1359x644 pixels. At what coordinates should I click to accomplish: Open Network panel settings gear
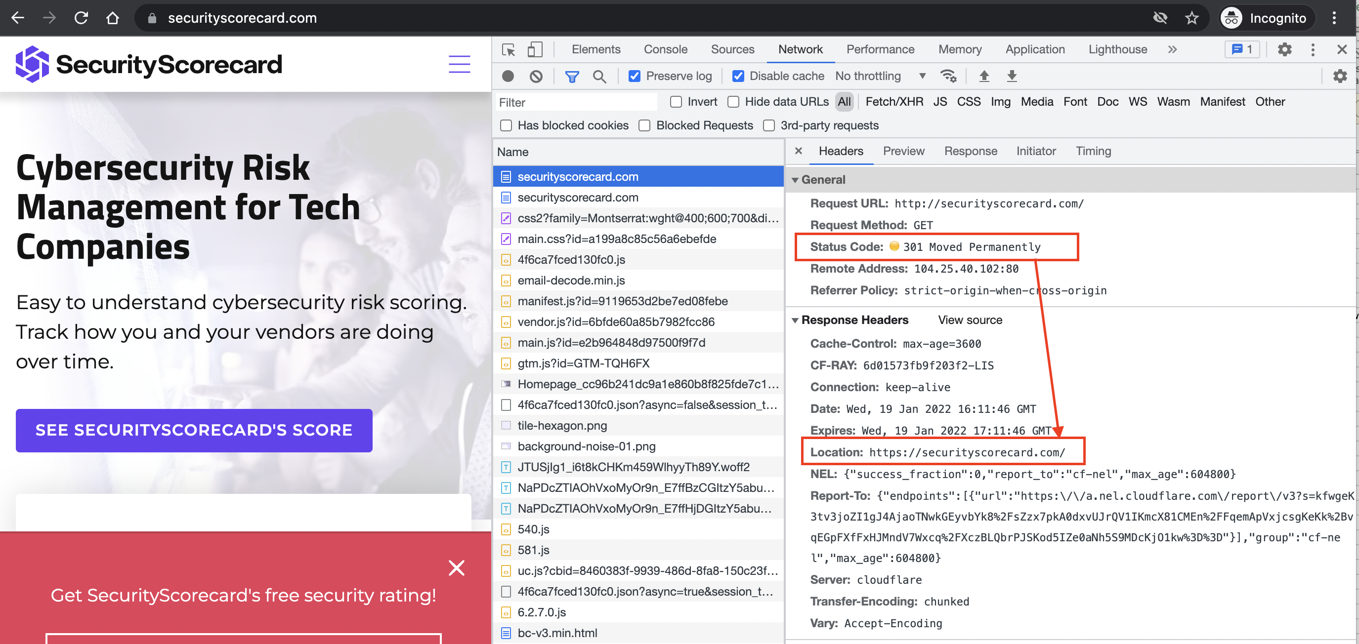[1340, 76]
